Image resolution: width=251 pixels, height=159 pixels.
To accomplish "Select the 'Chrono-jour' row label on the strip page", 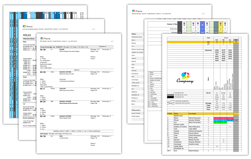I will pyautogui.click(x=174, y=29).
